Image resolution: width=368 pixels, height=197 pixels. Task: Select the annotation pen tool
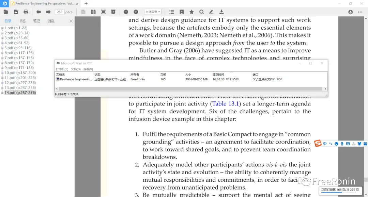[212, 12]
